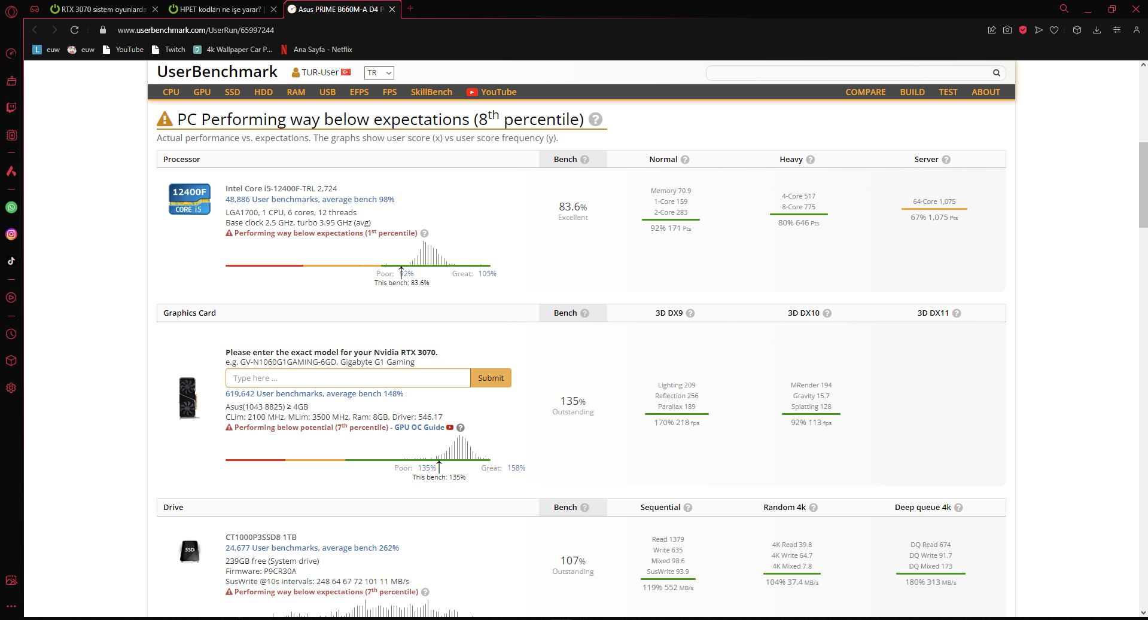The height and width of the screenshot is (620, 1148).
Task: Submit the graphics card model
Action: click(x=491, y=378)
